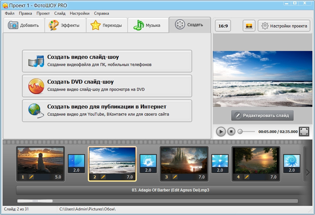
Task: Click the paint palette Эффекты icon
Action: [x=54, y=25]
